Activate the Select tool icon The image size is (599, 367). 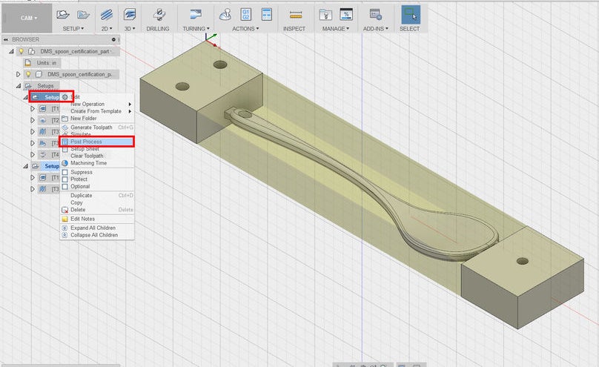coord(411,15)
